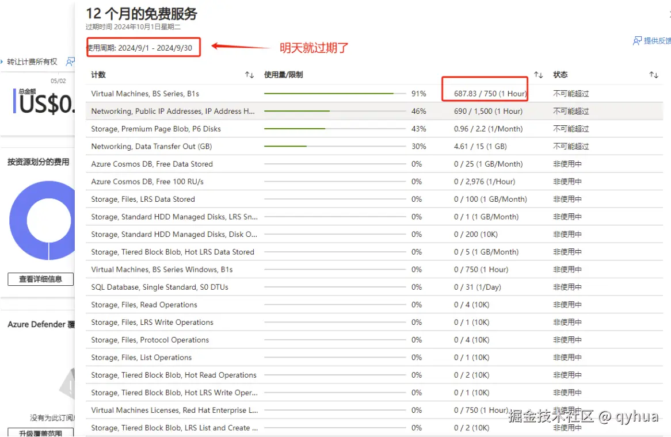Select row Storage, Premium Page Blob, P6 Disks
This screenshot has width=671, height=437.
point(374,128)
